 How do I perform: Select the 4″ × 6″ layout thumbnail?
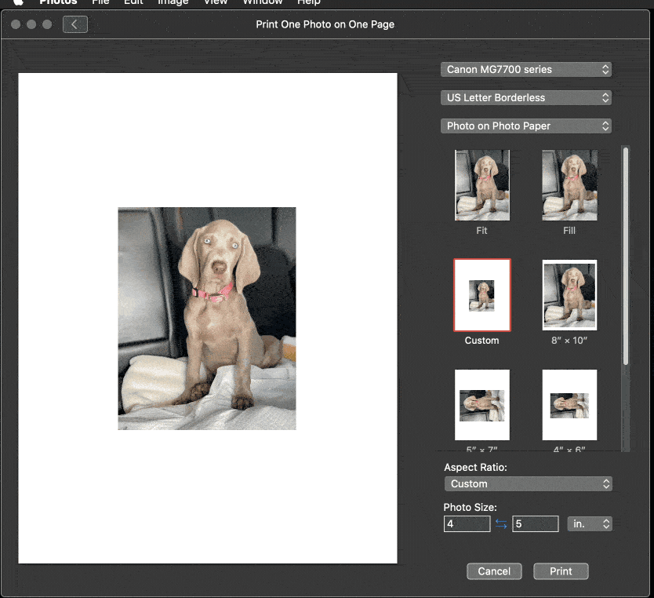pos(569,405)
